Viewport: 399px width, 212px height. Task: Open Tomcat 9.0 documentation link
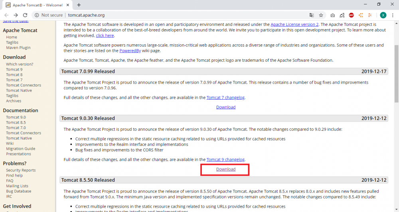(x=16, y=117)
